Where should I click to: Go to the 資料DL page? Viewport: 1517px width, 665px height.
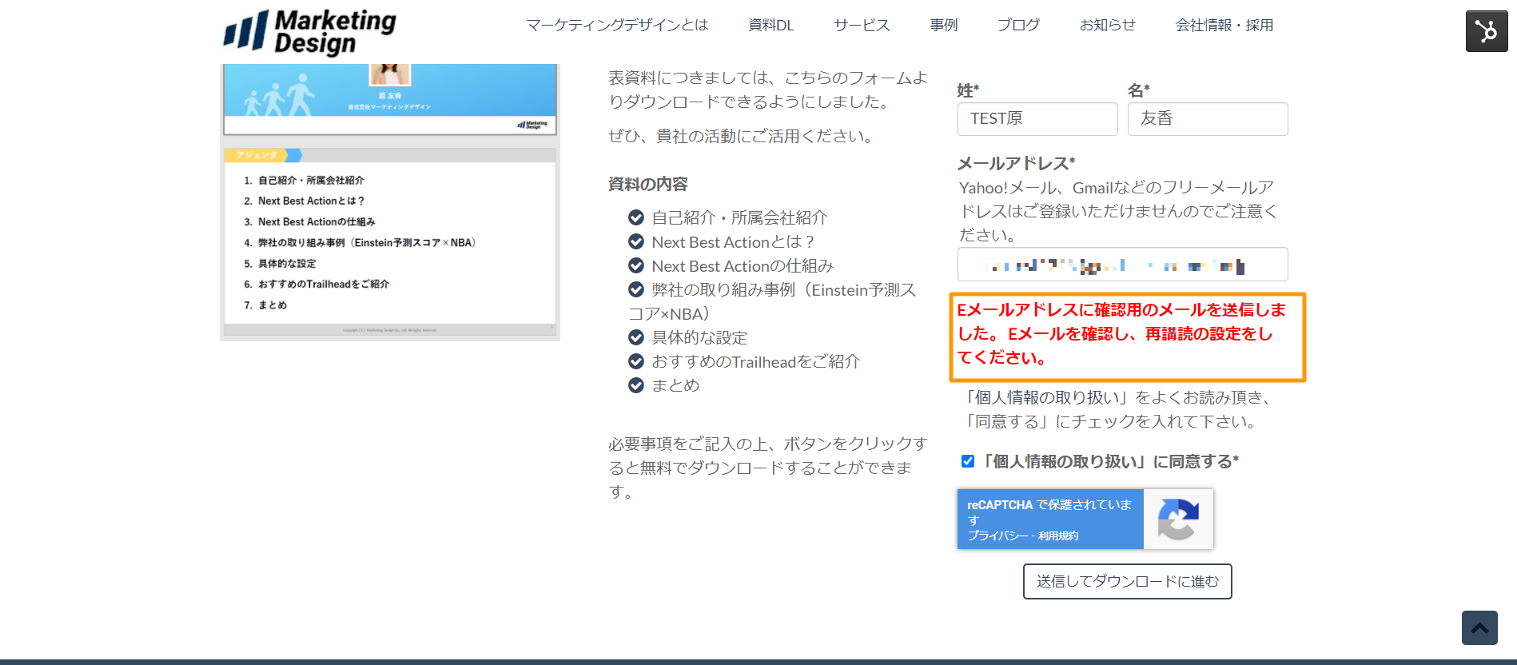(770, 26)
